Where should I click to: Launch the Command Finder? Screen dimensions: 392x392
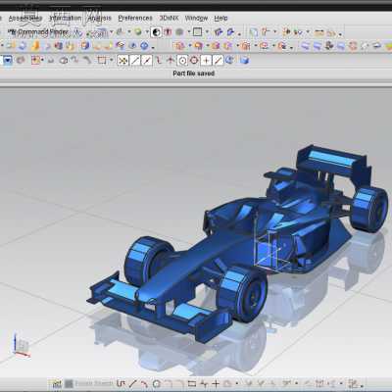pyautogui.click(x=38, y=32)
